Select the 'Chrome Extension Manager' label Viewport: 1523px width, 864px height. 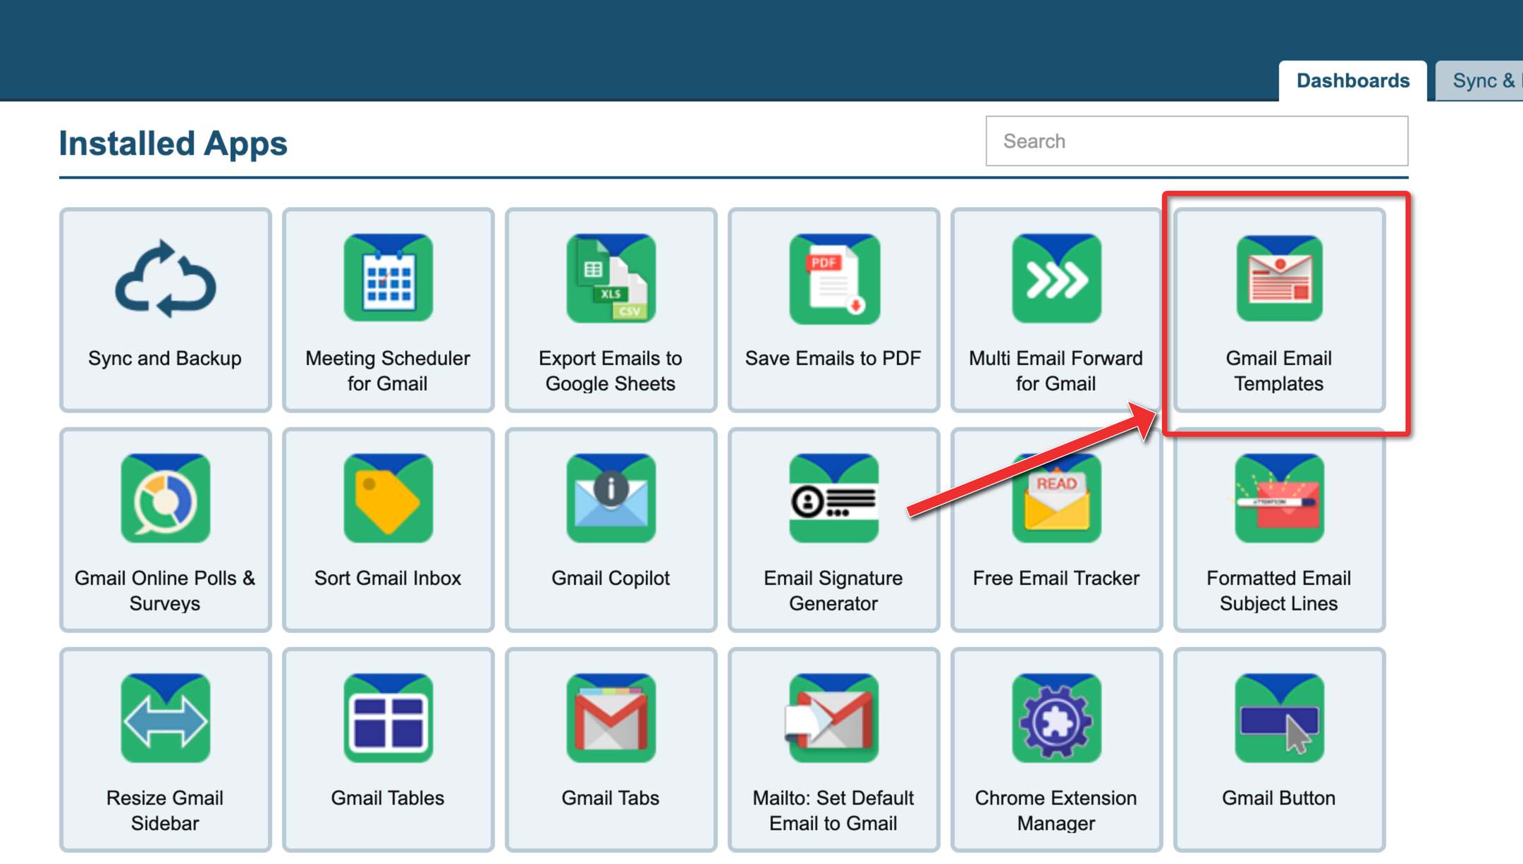tap(1056, 810)
